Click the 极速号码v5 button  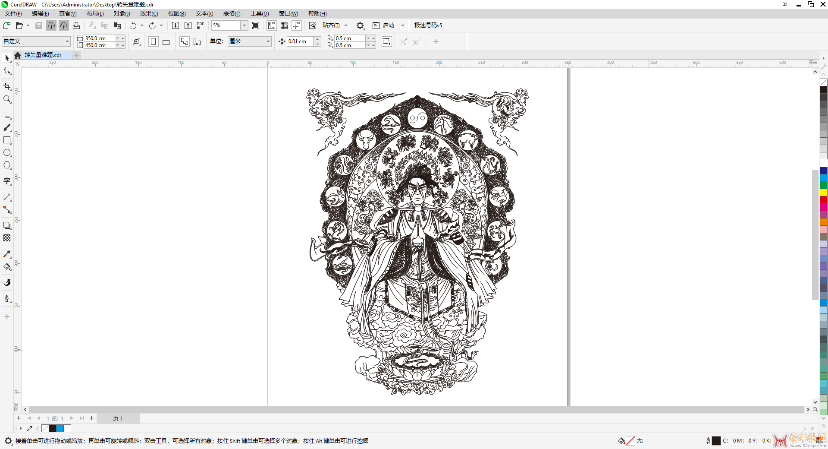[428, 25]
